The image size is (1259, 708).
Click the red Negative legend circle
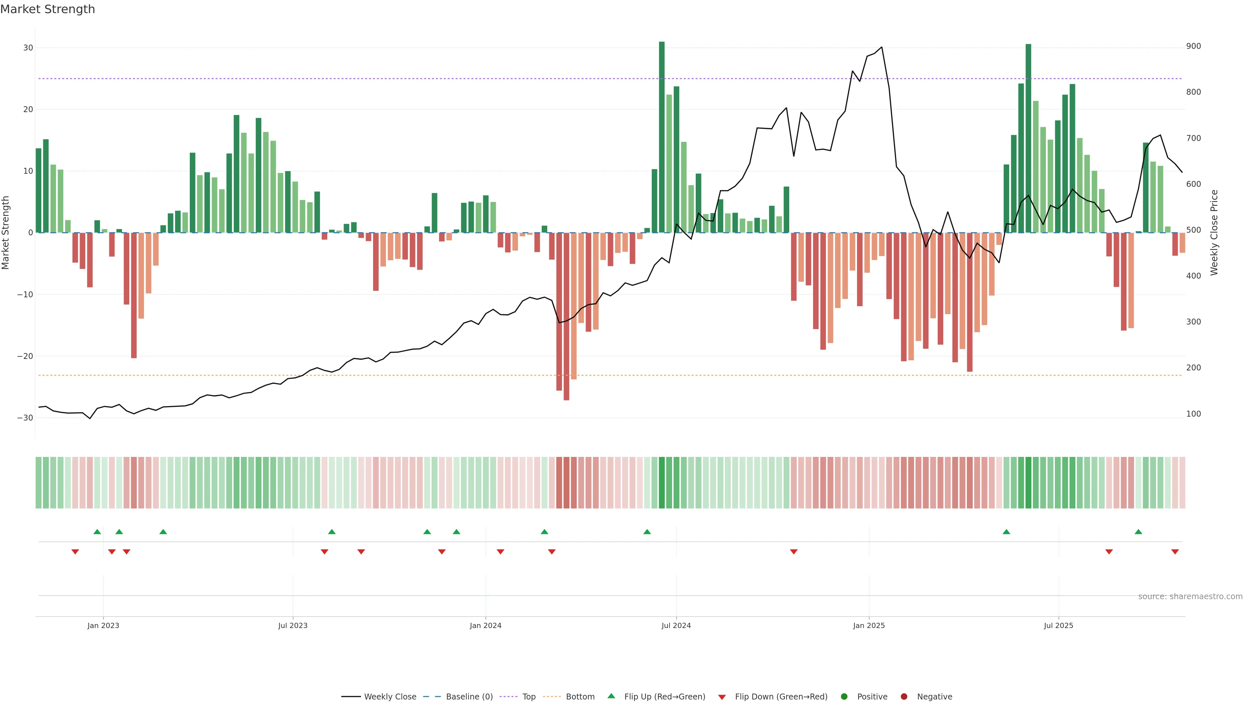point(904,696)
